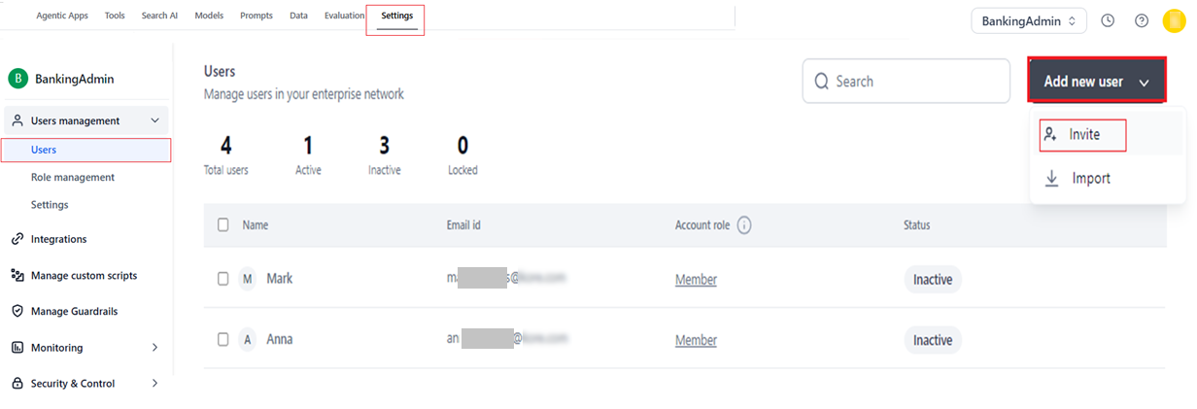
Task: Toggle the select-all checkbox in header
Action: [223, 224]
